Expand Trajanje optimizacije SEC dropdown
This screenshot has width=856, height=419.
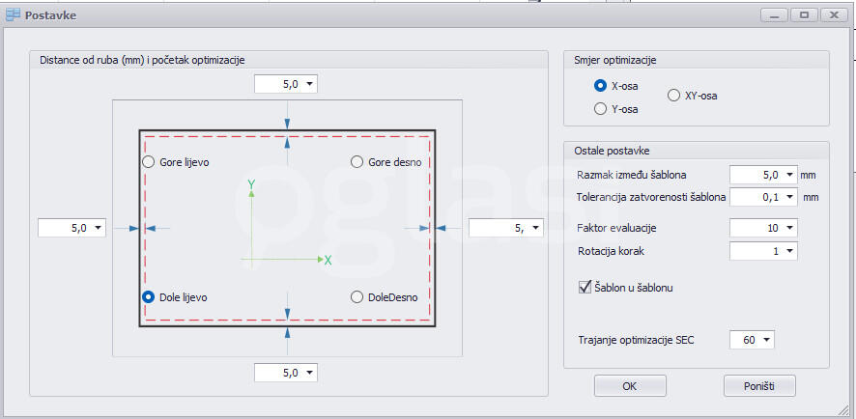(x=767, y=340)
